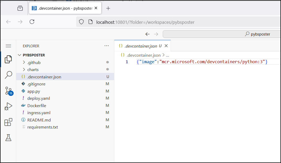Open Explorer more actions ellipsis menu
This screenshot has height=163, width=281.
(x=106, y=46)
